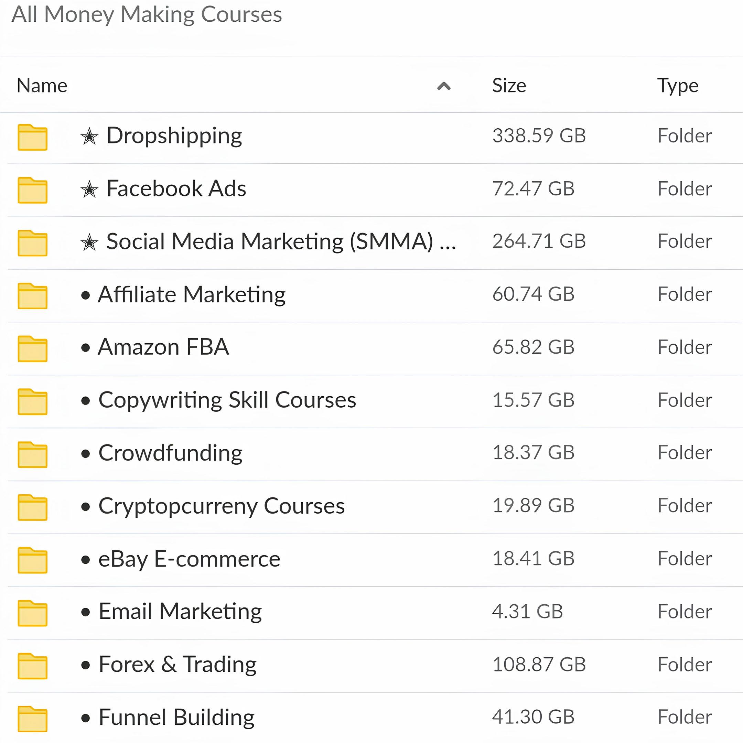
Task: Click the Funnel Building folder icon
Action: 32,718
